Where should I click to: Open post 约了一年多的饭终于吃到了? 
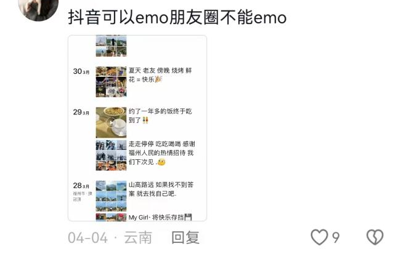(160, 116)
